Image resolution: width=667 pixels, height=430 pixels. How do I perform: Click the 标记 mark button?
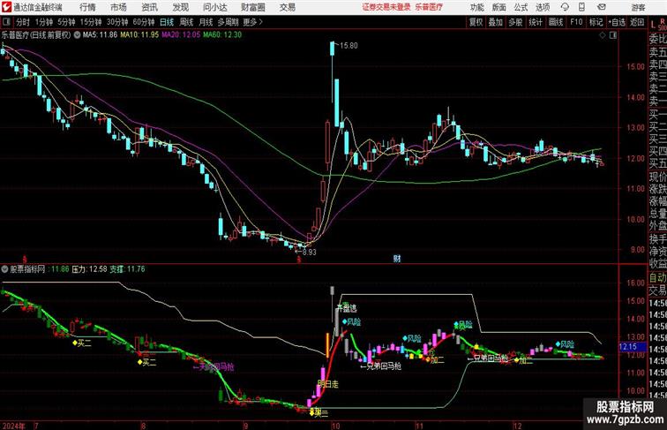(596, 22)
